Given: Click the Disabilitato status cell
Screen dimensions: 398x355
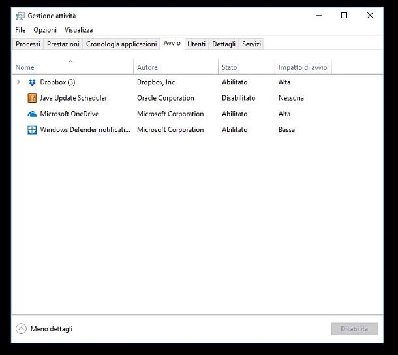Looking at the screenshot, I should point(239,98).
